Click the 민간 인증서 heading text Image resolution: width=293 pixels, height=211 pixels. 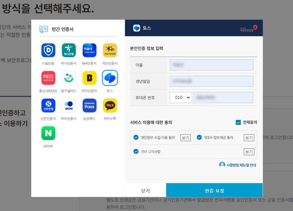tap(62, 29)
